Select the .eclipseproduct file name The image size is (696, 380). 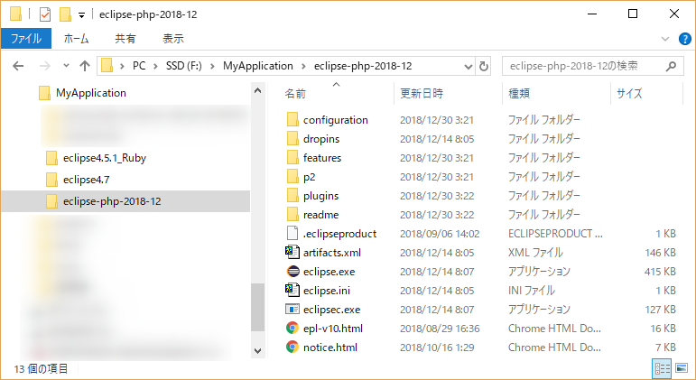click(339, 234)
